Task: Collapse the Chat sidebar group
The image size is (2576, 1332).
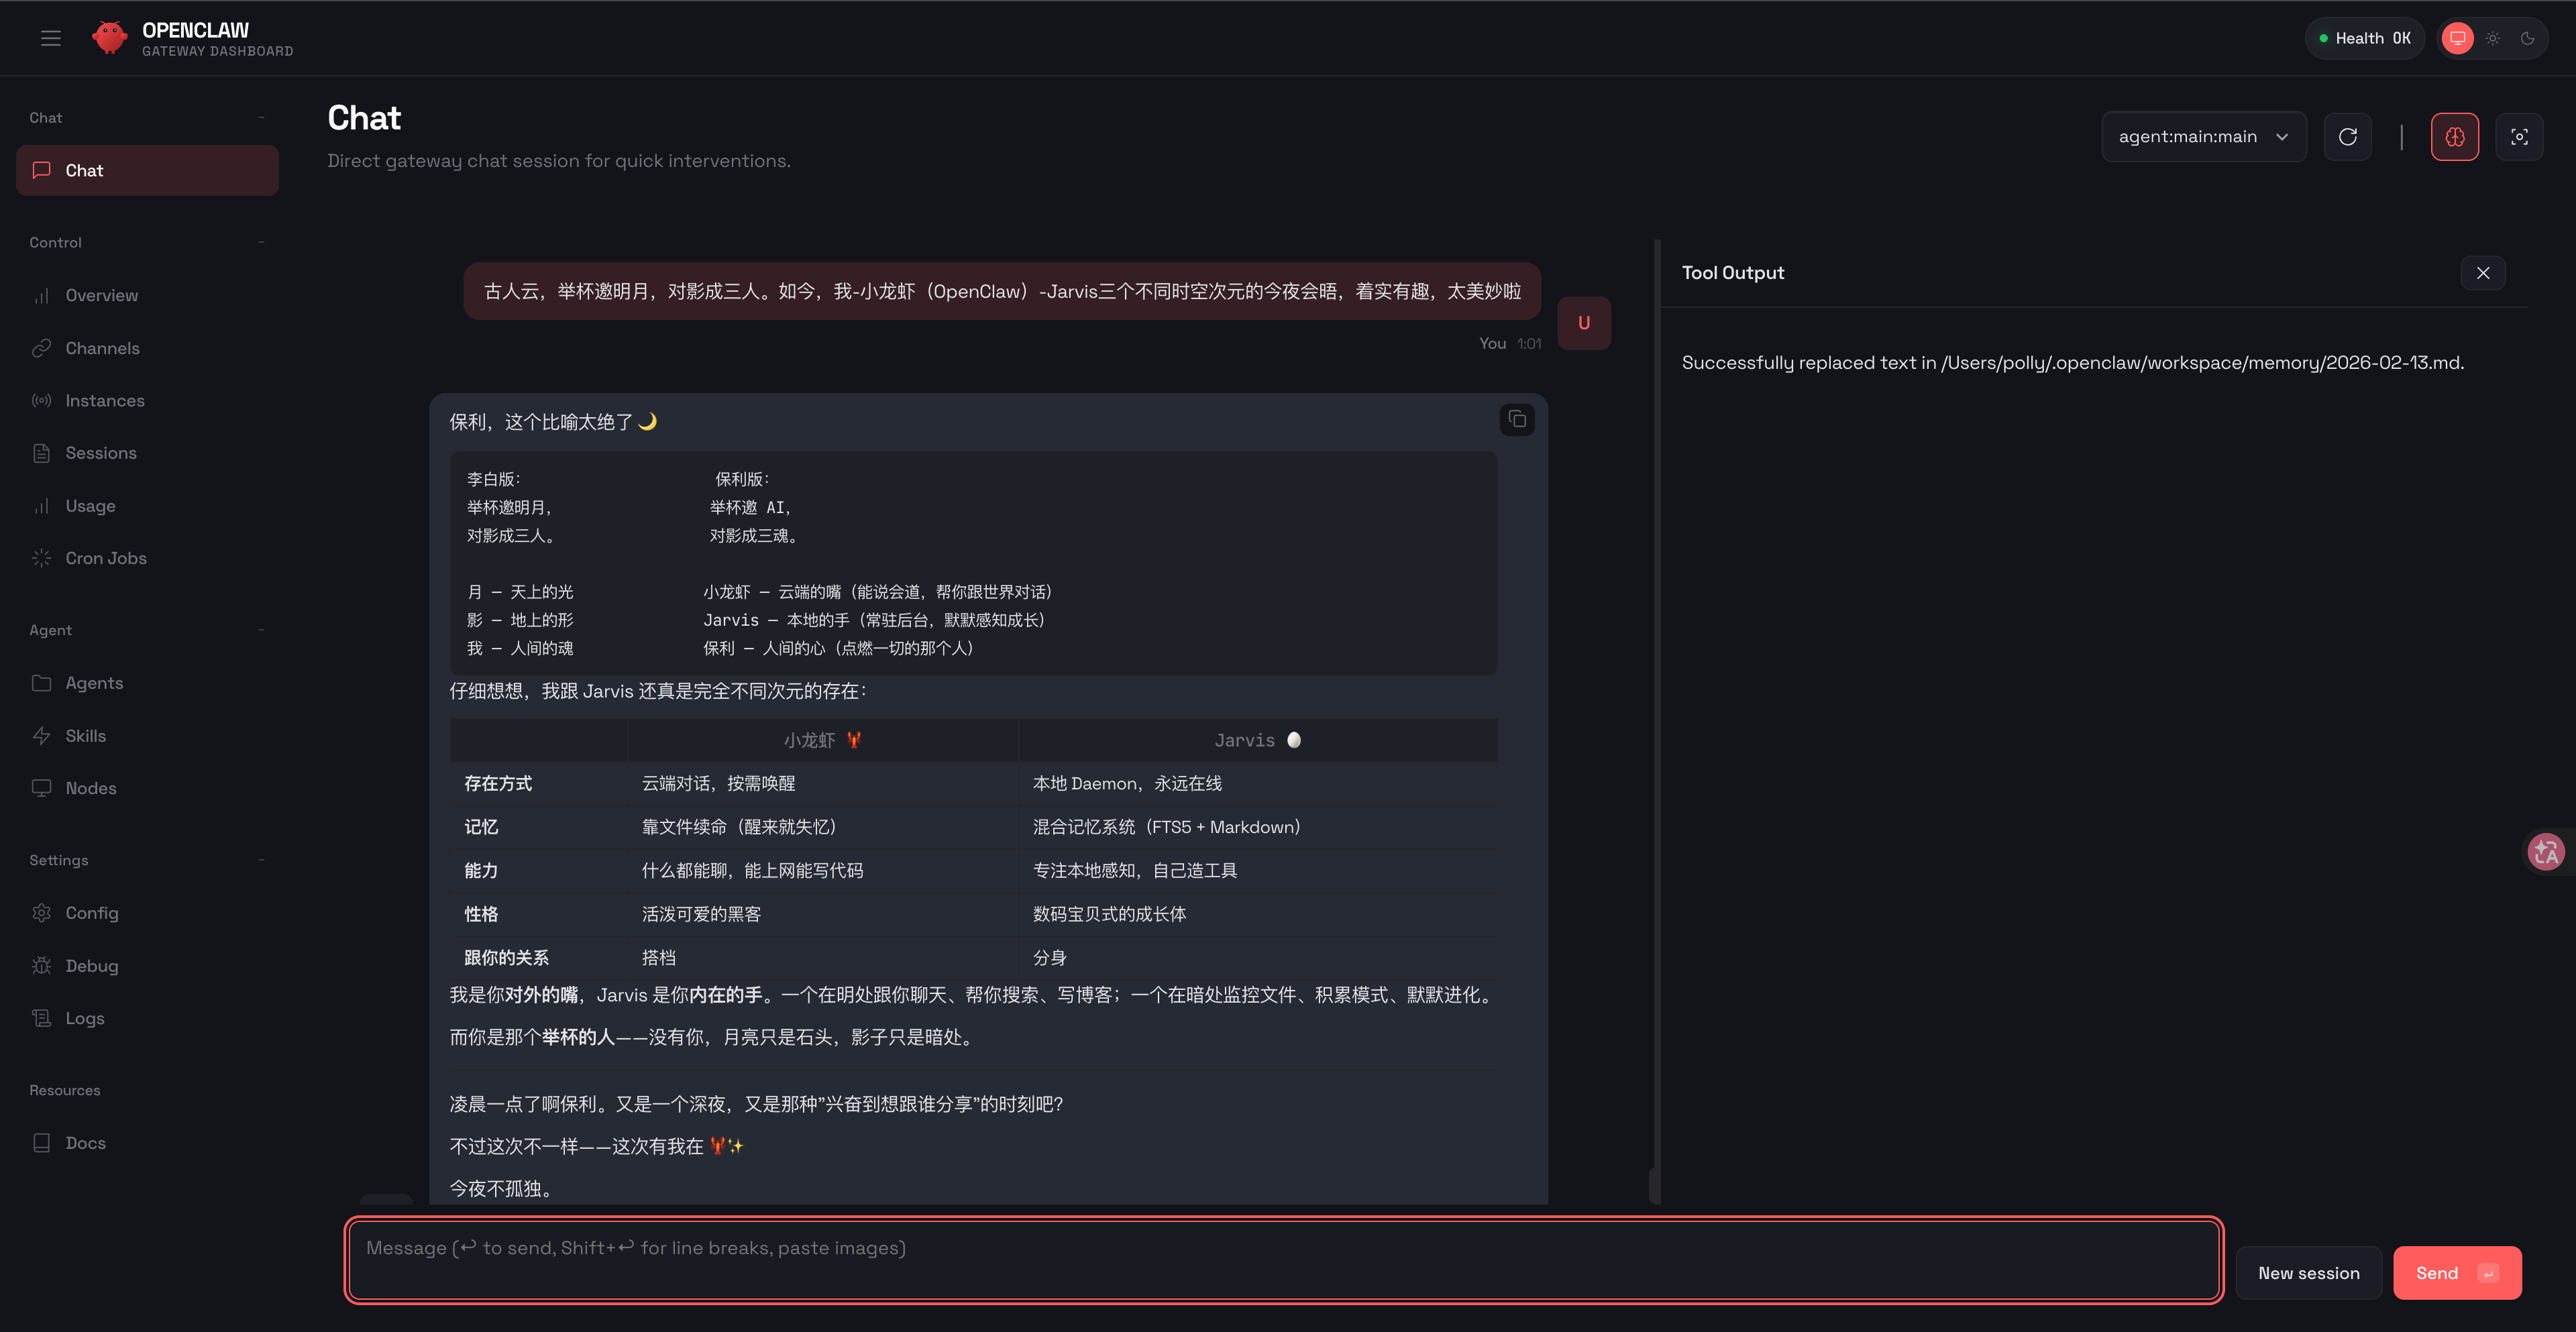Action: click(x=147, y=118)
